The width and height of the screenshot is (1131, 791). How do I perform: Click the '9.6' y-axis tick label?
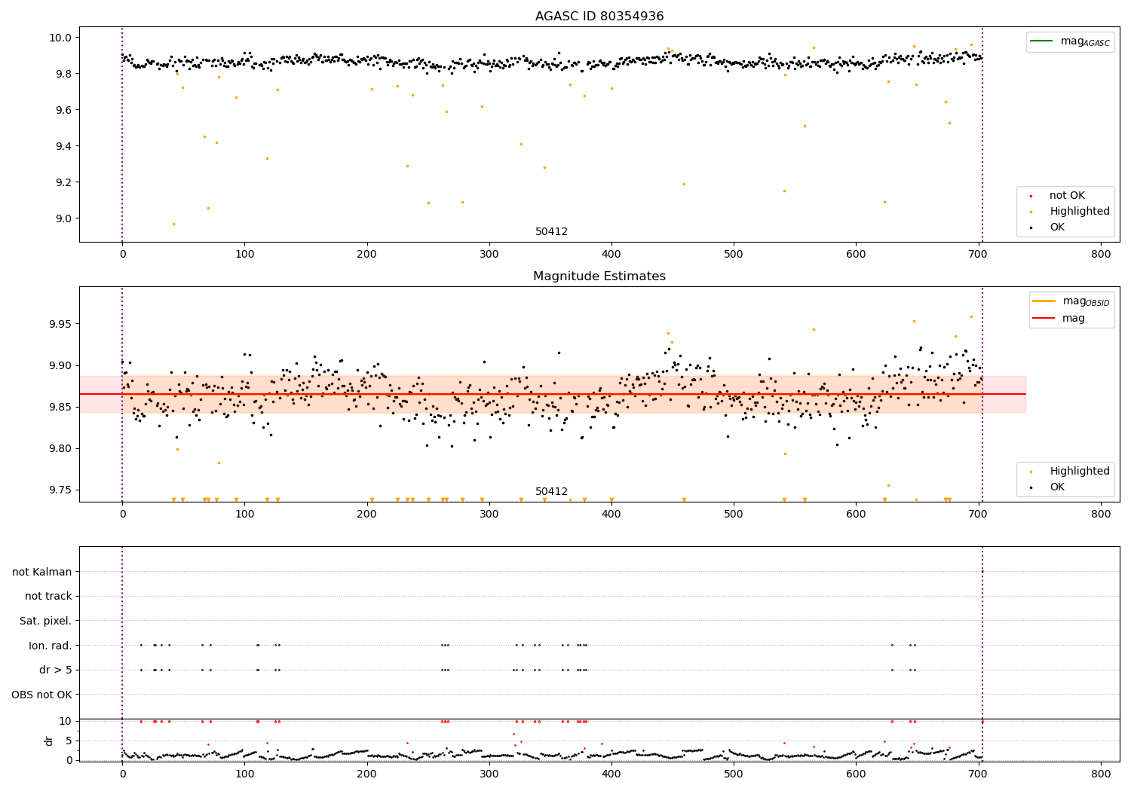63,110
